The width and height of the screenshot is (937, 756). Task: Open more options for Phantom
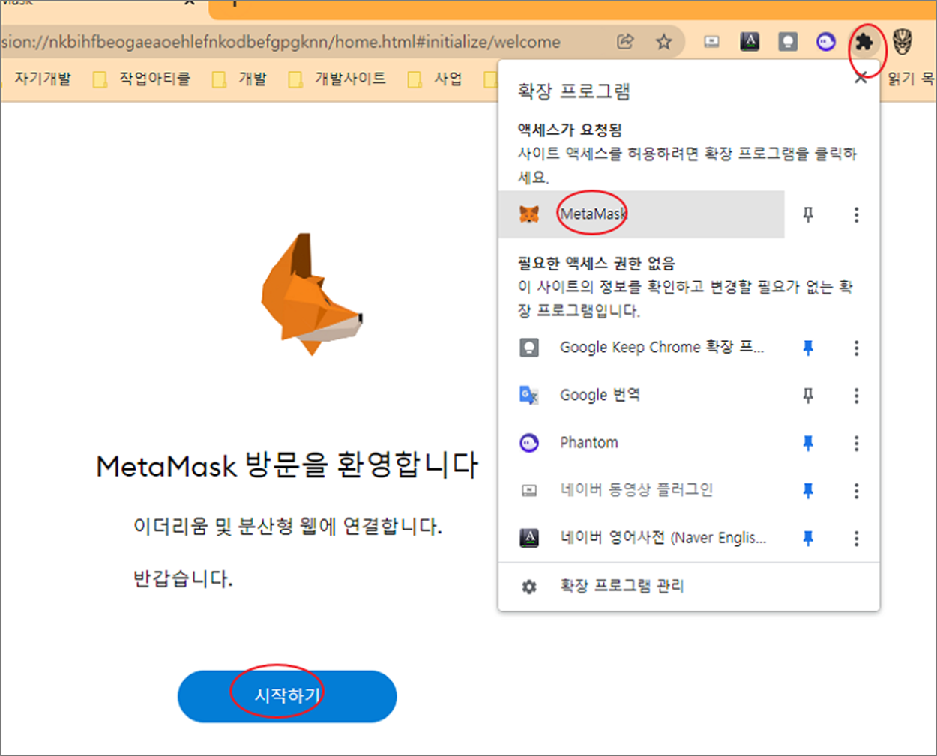(x=856, y=444)
